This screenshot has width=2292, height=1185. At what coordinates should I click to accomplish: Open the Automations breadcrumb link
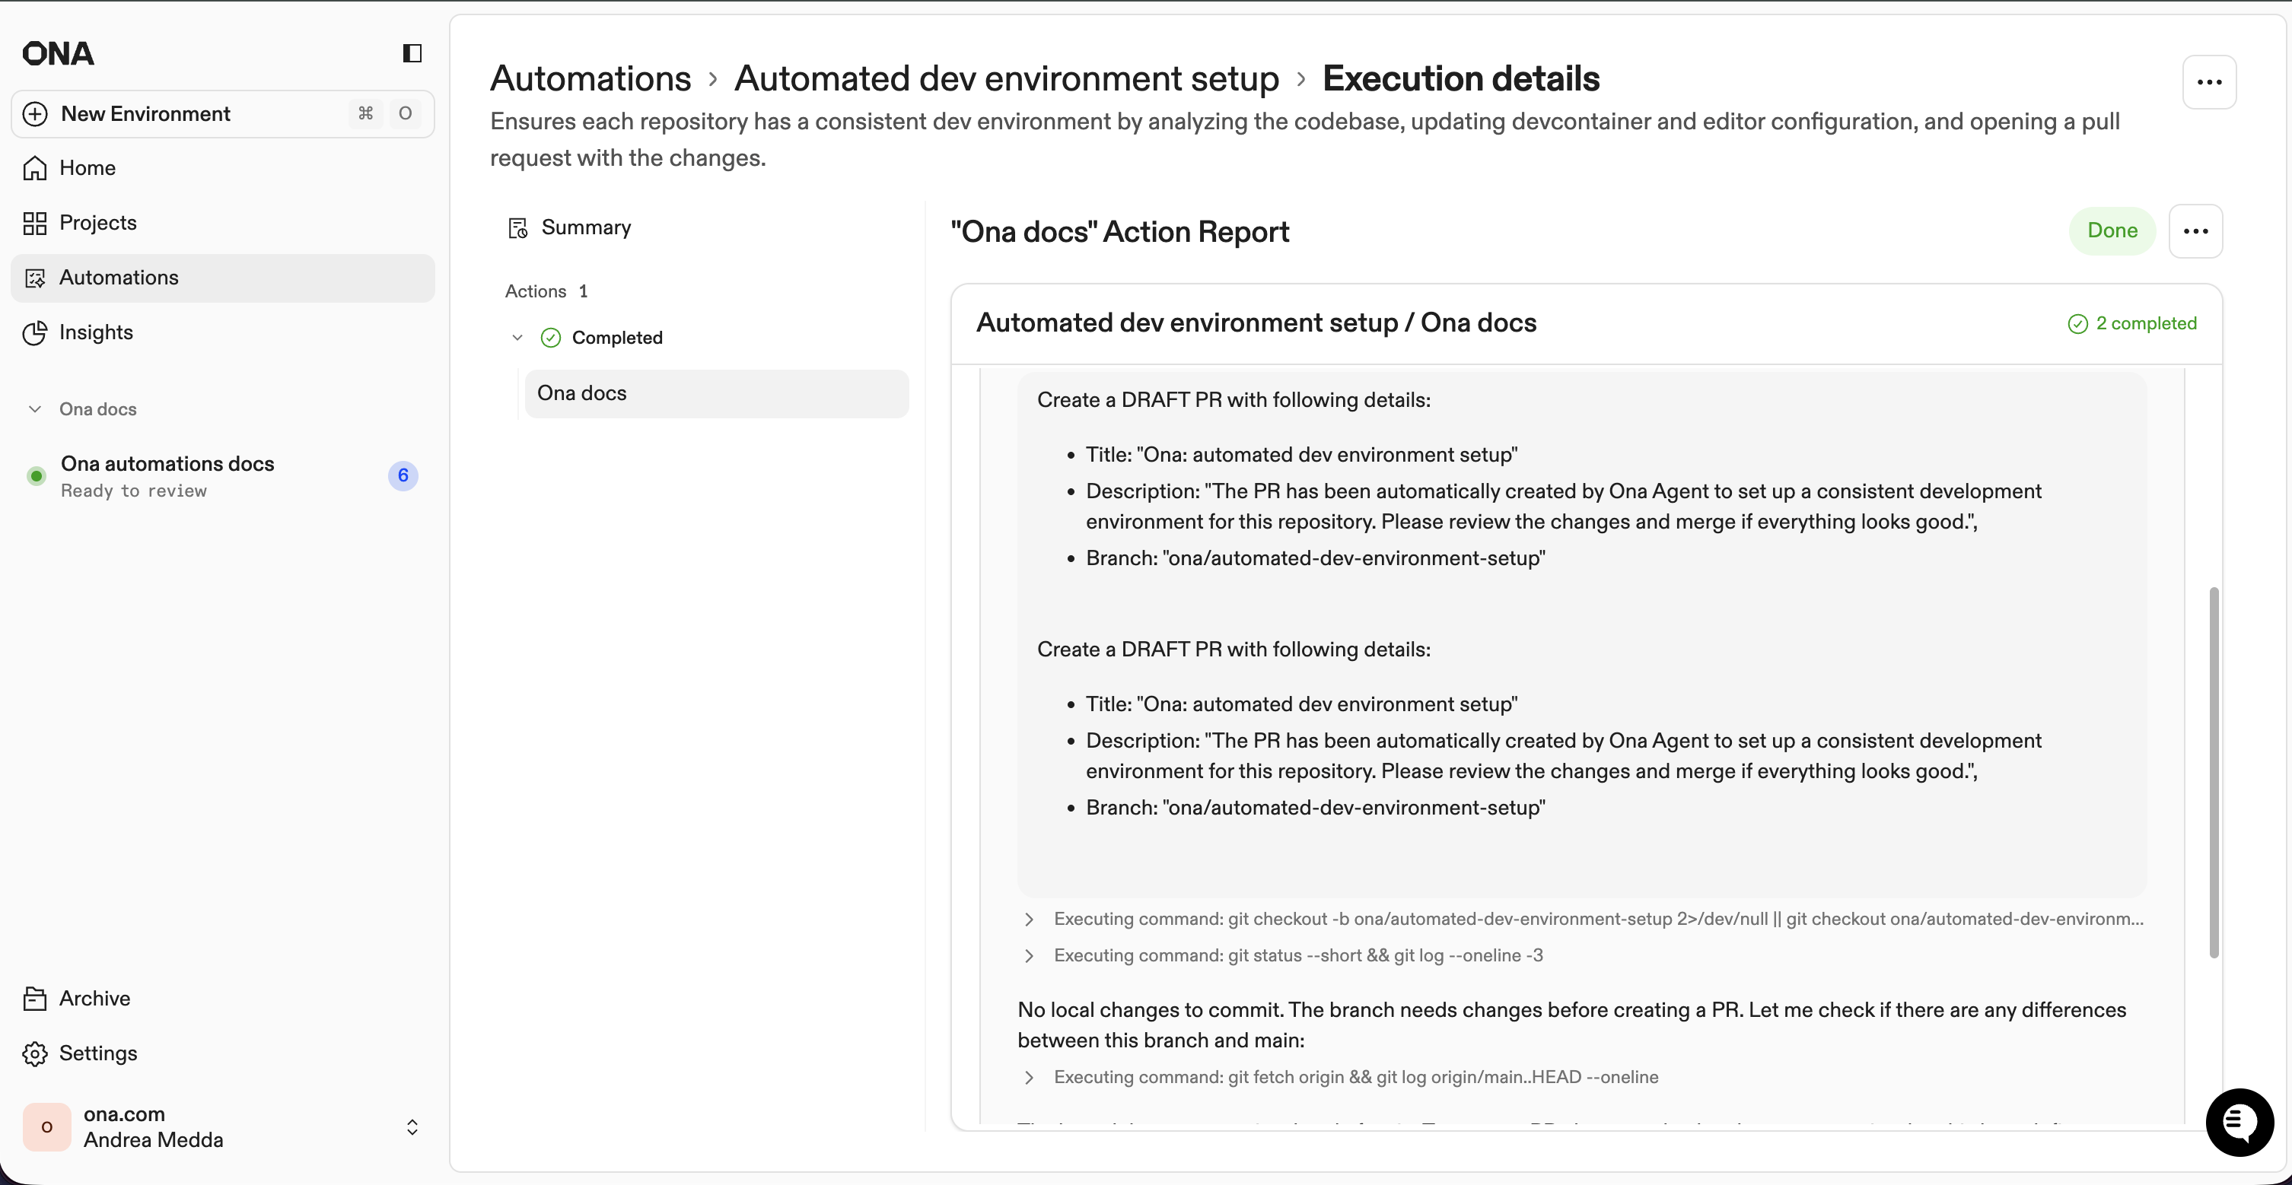coord(590,78)
